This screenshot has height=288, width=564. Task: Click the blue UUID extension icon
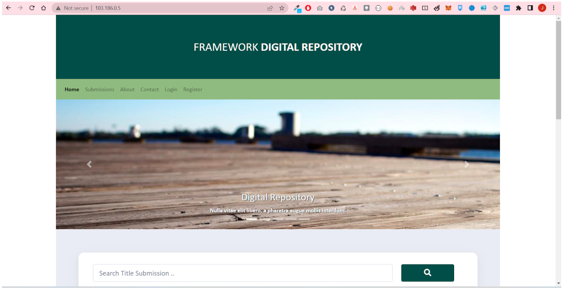[x=507, y=8]
